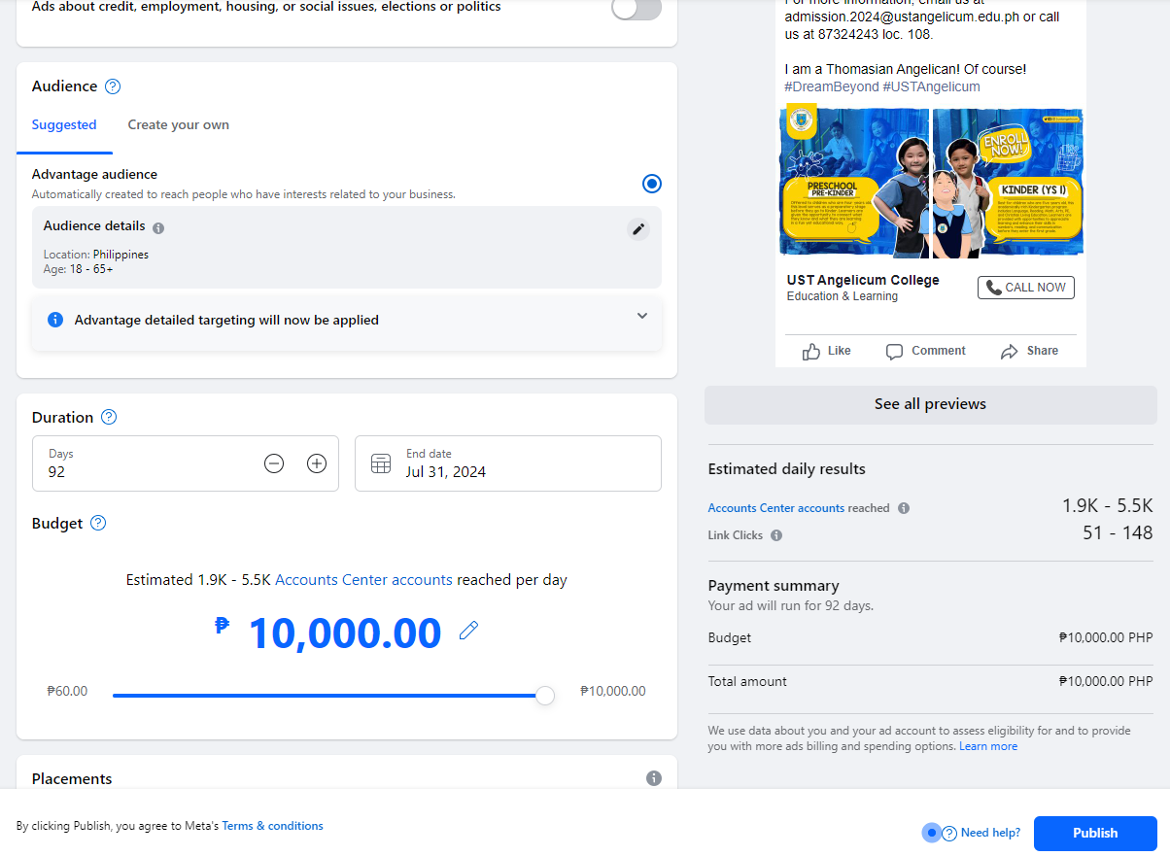Click budget slider track

328,696
